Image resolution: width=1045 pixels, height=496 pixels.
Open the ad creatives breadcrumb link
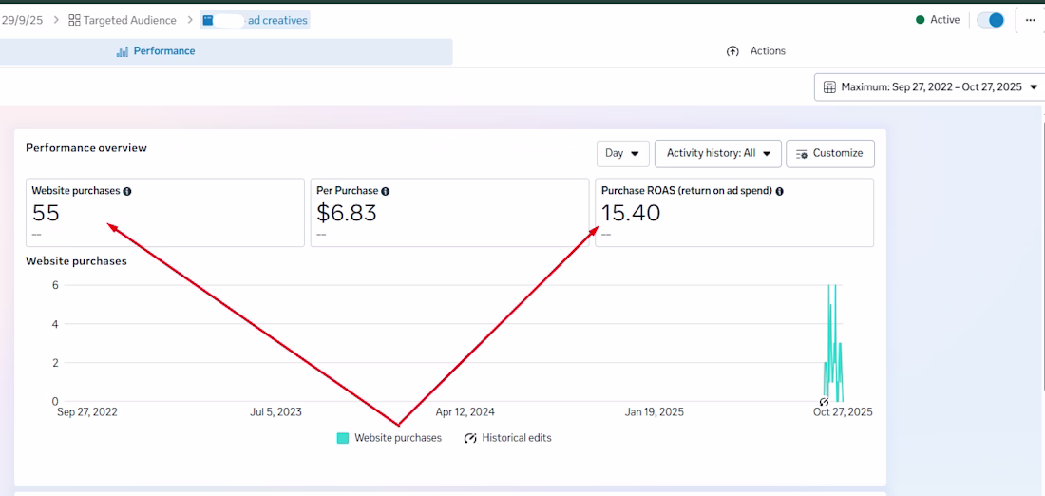276,20
